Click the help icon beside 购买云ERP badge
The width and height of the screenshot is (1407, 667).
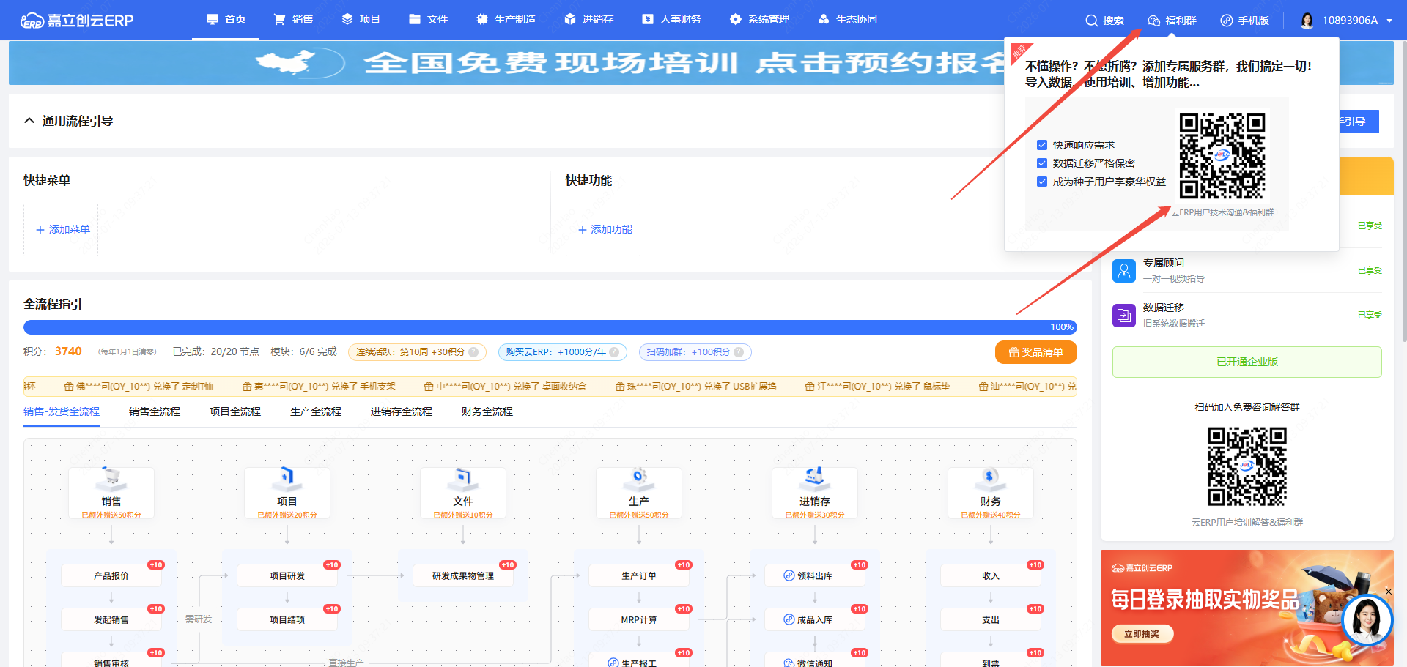[614, 352]
